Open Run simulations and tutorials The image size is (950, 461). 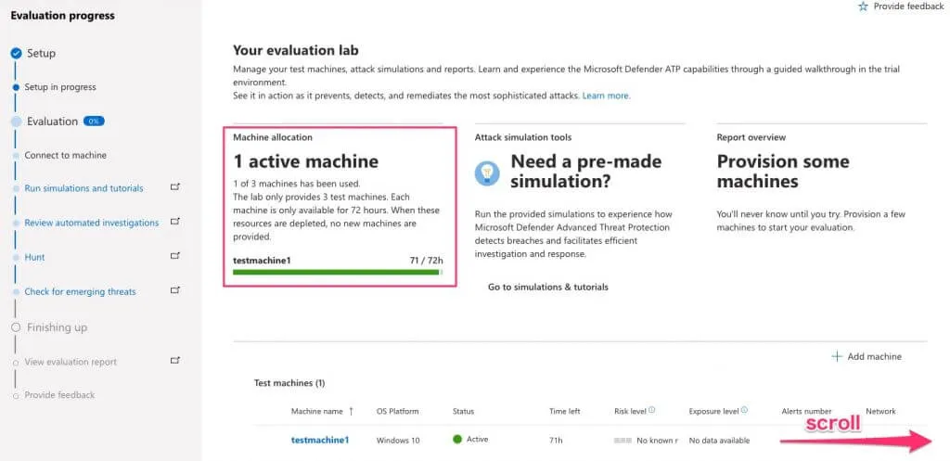click(83, 188)
